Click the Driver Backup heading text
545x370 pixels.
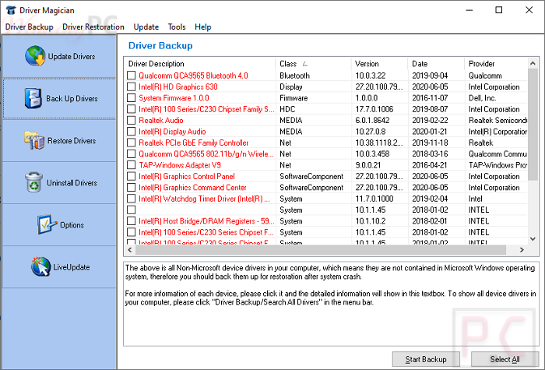click(160, 45)
